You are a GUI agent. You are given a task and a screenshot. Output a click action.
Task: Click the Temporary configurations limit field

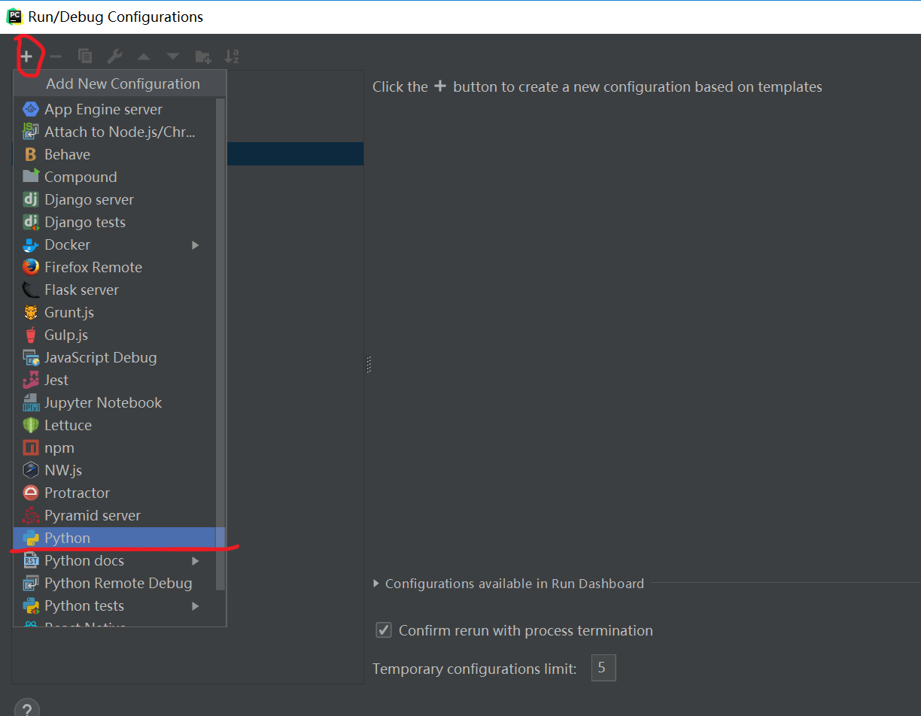click(x=603, y=668)
